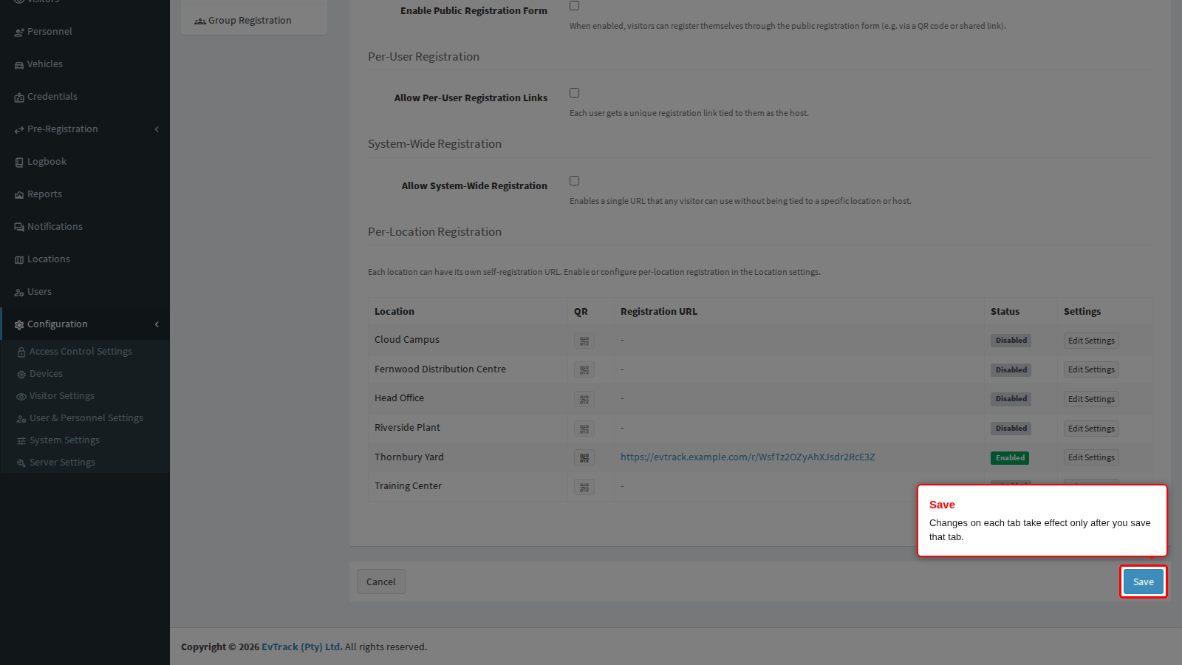
Task: Click the Reports sidebar icon
Action: [x=19, y=194]
